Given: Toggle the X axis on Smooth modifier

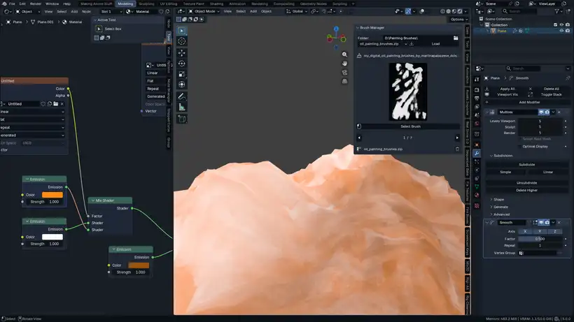Looking at the screenshot, I should coord(525,230).
